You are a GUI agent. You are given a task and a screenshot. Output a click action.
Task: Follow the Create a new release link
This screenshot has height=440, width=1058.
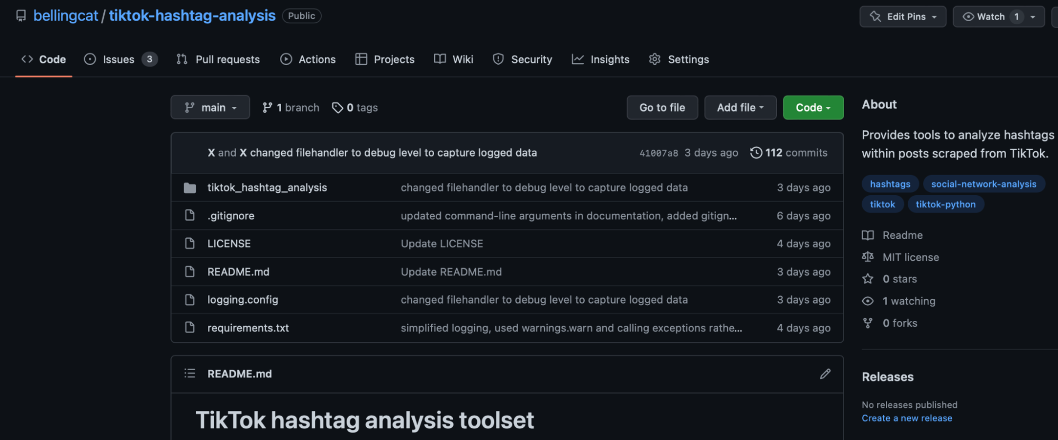coord(907,418)
